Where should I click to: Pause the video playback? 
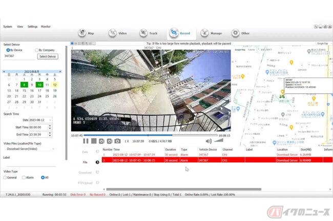pyautogui.click(x=86, y=141)
